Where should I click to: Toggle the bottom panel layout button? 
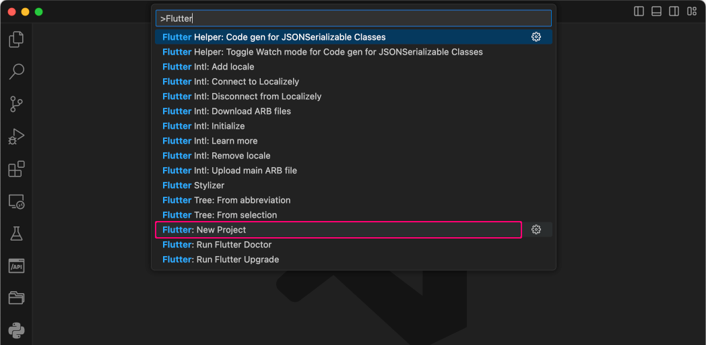coord(656,11)
